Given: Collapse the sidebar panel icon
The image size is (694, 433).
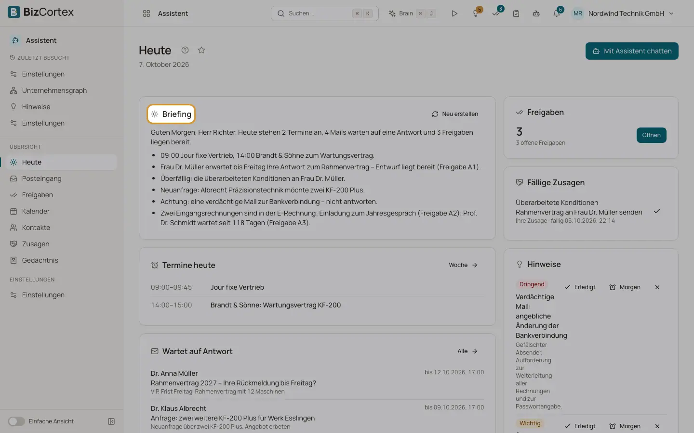Looking at the screenshot, I should pos(111,421).
